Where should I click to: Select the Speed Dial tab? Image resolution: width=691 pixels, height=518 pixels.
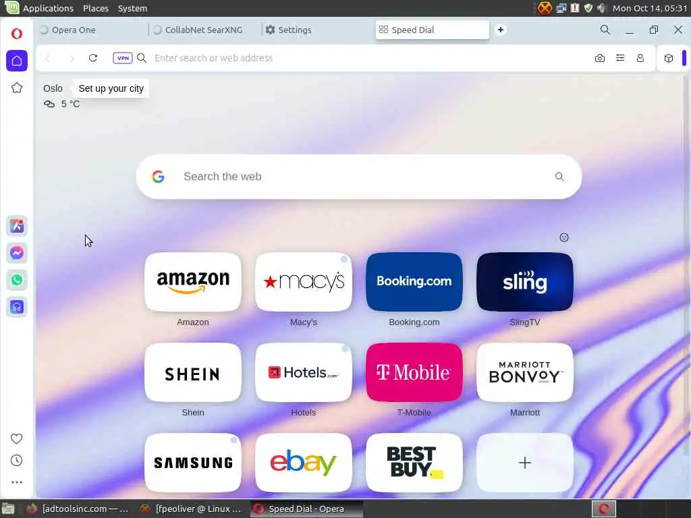tap(433, 30)
